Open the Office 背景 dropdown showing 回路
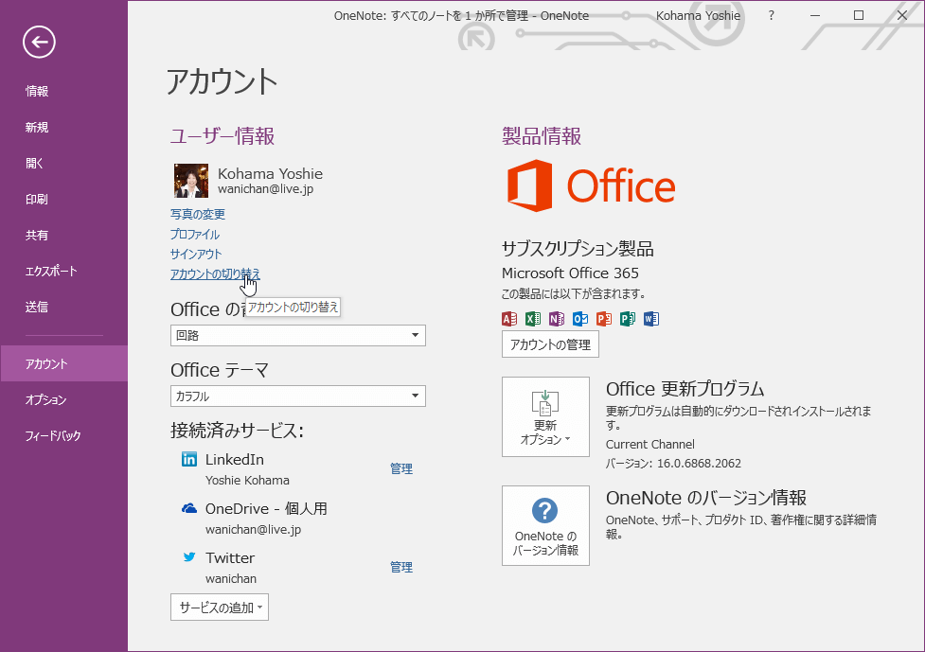The height and width of the screenshot is (652, 925). point(298,335)
